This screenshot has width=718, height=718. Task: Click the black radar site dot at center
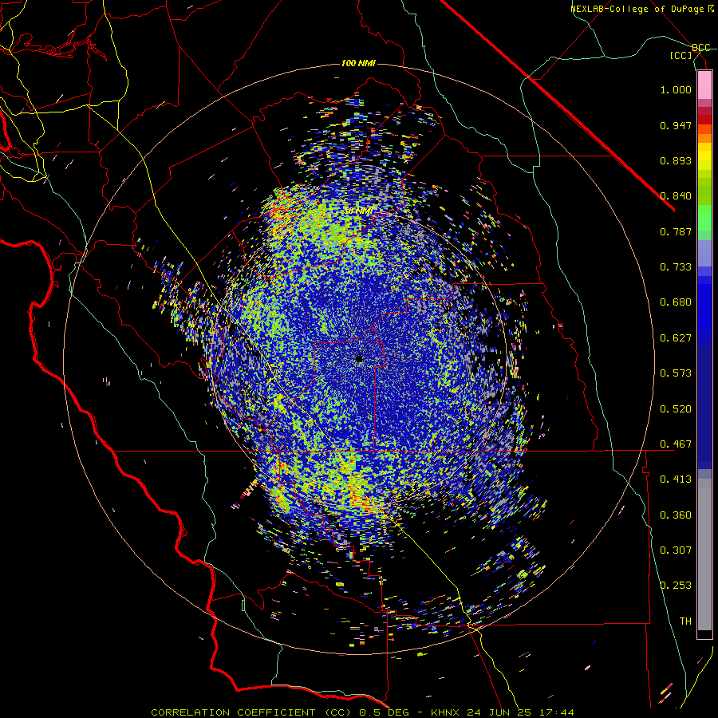(x=359, y=360)
